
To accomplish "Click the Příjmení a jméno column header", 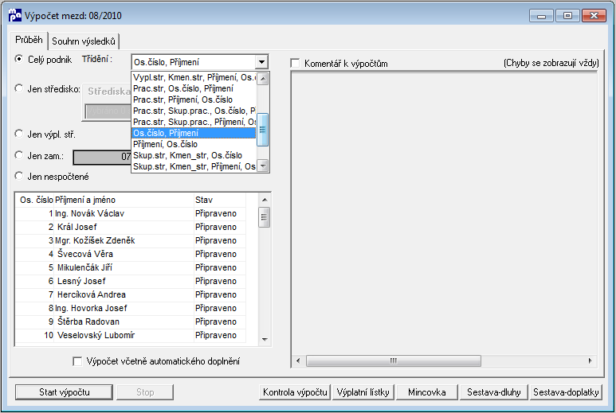I will (124, 200).
